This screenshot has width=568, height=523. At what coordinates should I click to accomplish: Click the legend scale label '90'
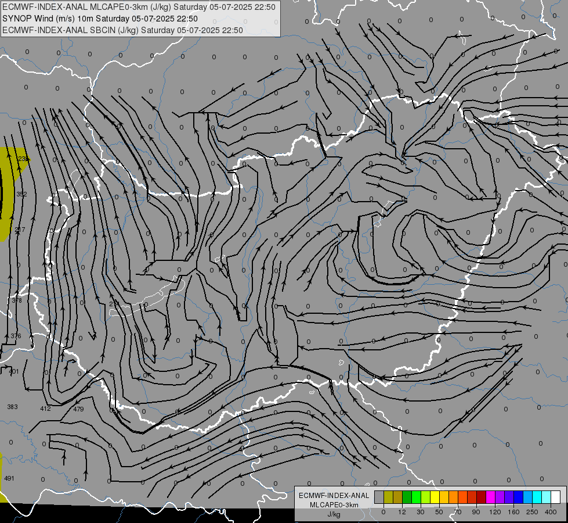(476, 512)
